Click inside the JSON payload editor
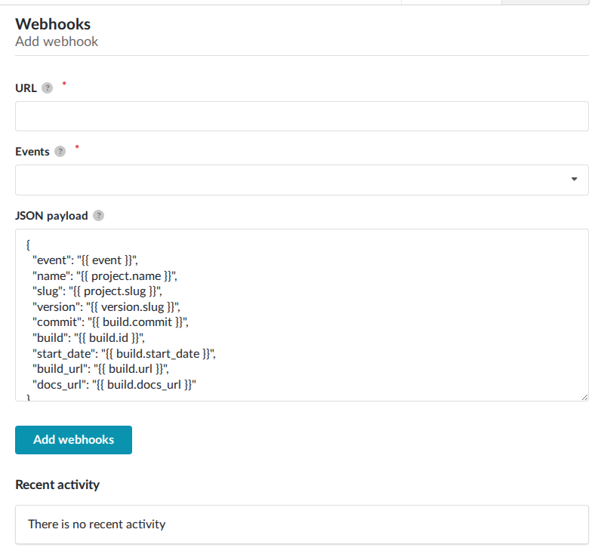This screenshot has height=560, width=604. (x=302, y=317)
